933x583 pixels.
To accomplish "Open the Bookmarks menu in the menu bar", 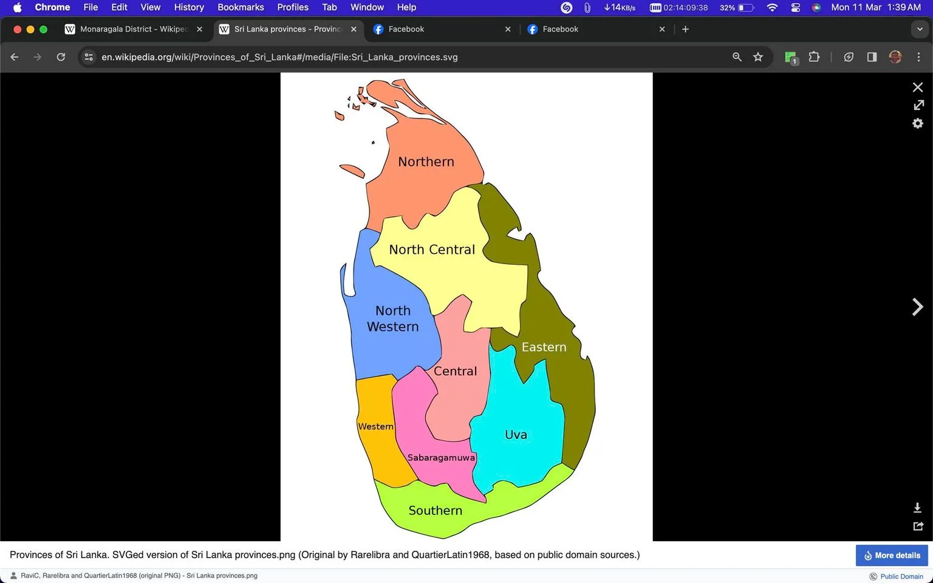I will [x=241, y=7].
